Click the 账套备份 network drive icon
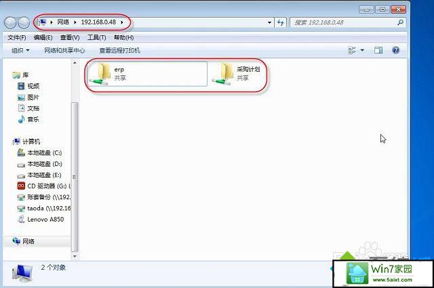The width and height of the screenshot is (434, 288). click(x=21, y=197)
